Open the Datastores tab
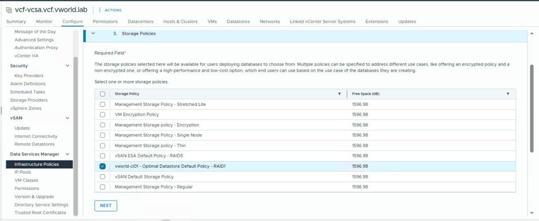The width and height of the screenshot is (539, 221). pos(238,22)
